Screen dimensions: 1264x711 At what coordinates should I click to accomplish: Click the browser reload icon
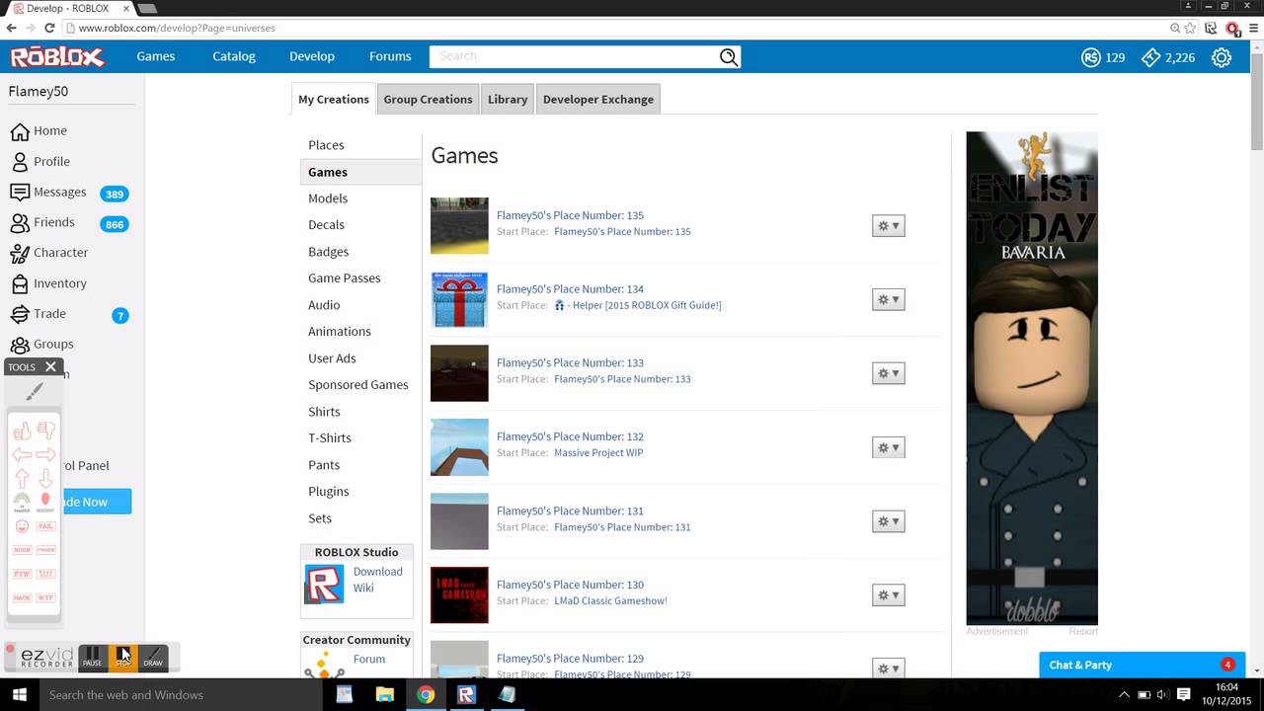tap(47, 28)
